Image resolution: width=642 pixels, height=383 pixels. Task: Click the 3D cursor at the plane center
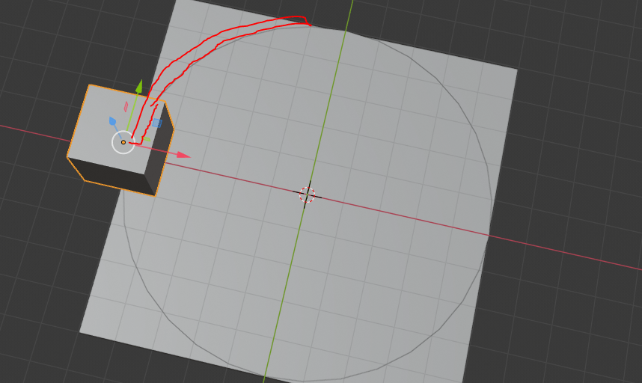point(307,194)
